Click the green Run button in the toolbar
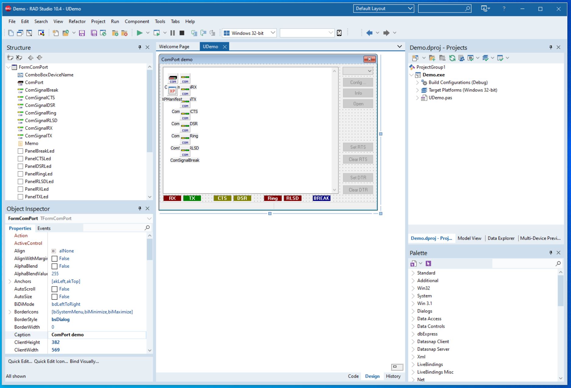571x388 pixels. pos(140,33)
